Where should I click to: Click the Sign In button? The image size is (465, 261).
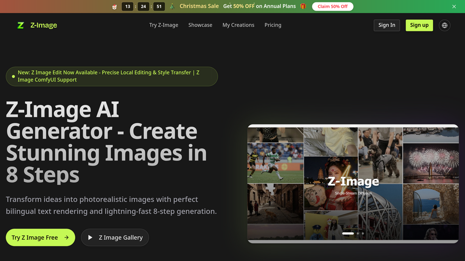pyautogui.click(x=387, y=25)
